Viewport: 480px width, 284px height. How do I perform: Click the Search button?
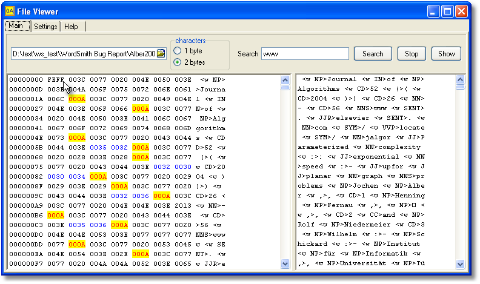coord(373,54)
